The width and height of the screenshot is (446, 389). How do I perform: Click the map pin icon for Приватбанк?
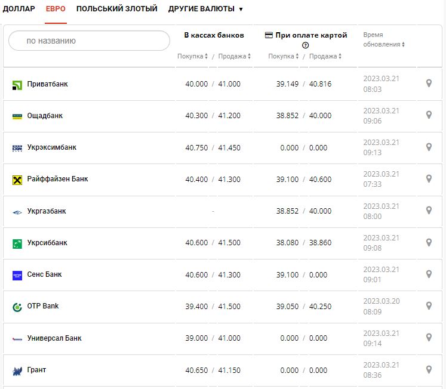pyautogui.click(x=429, y=84)
